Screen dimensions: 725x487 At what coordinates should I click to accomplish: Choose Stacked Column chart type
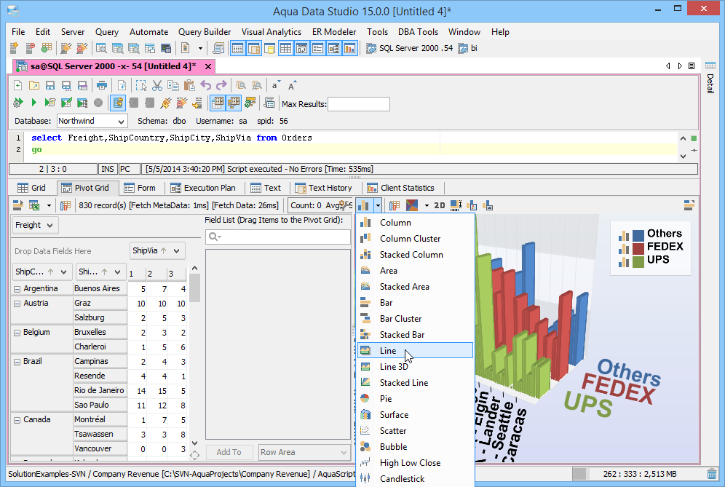click(x=411, y=255)
